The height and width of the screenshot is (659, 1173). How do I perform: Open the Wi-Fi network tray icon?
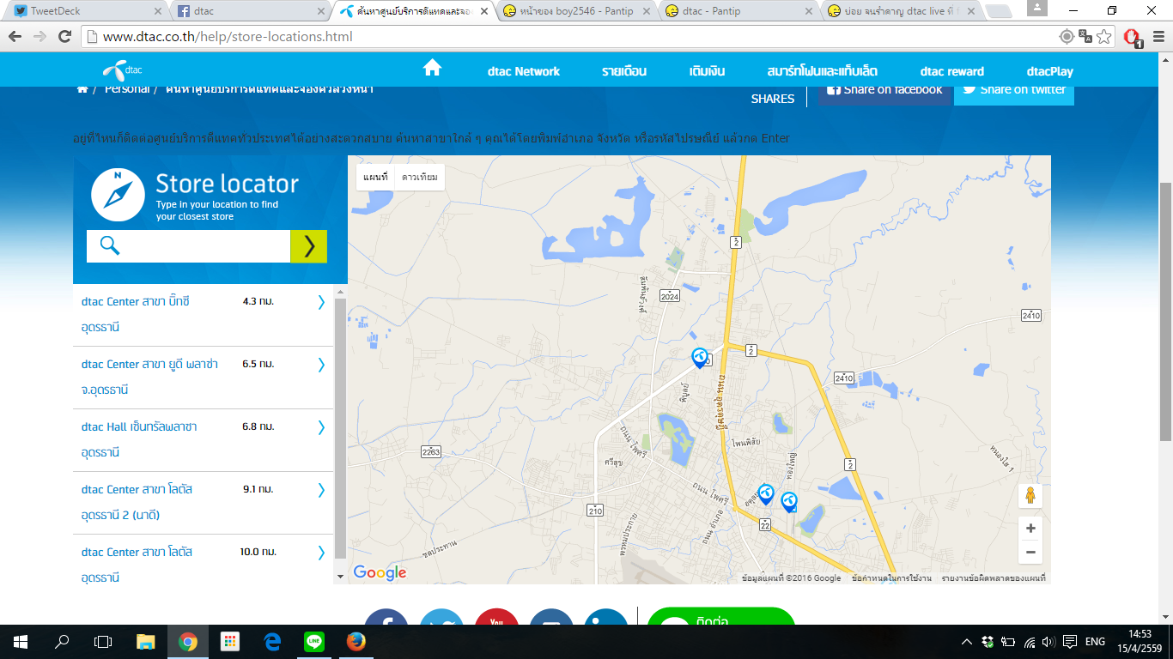(1030, 642)
